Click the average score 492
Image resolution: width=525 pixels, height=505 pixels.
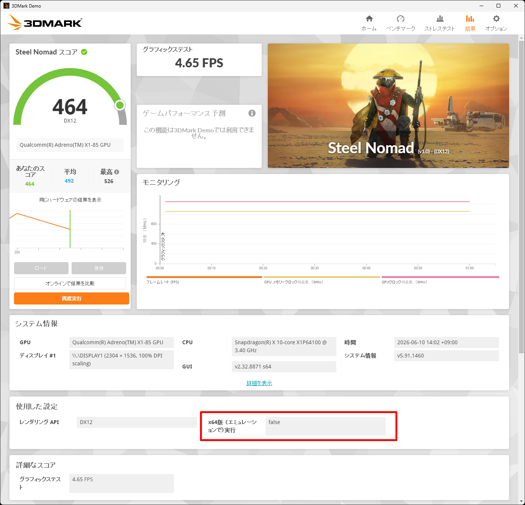pyautogui.click(x=69, y=181)
